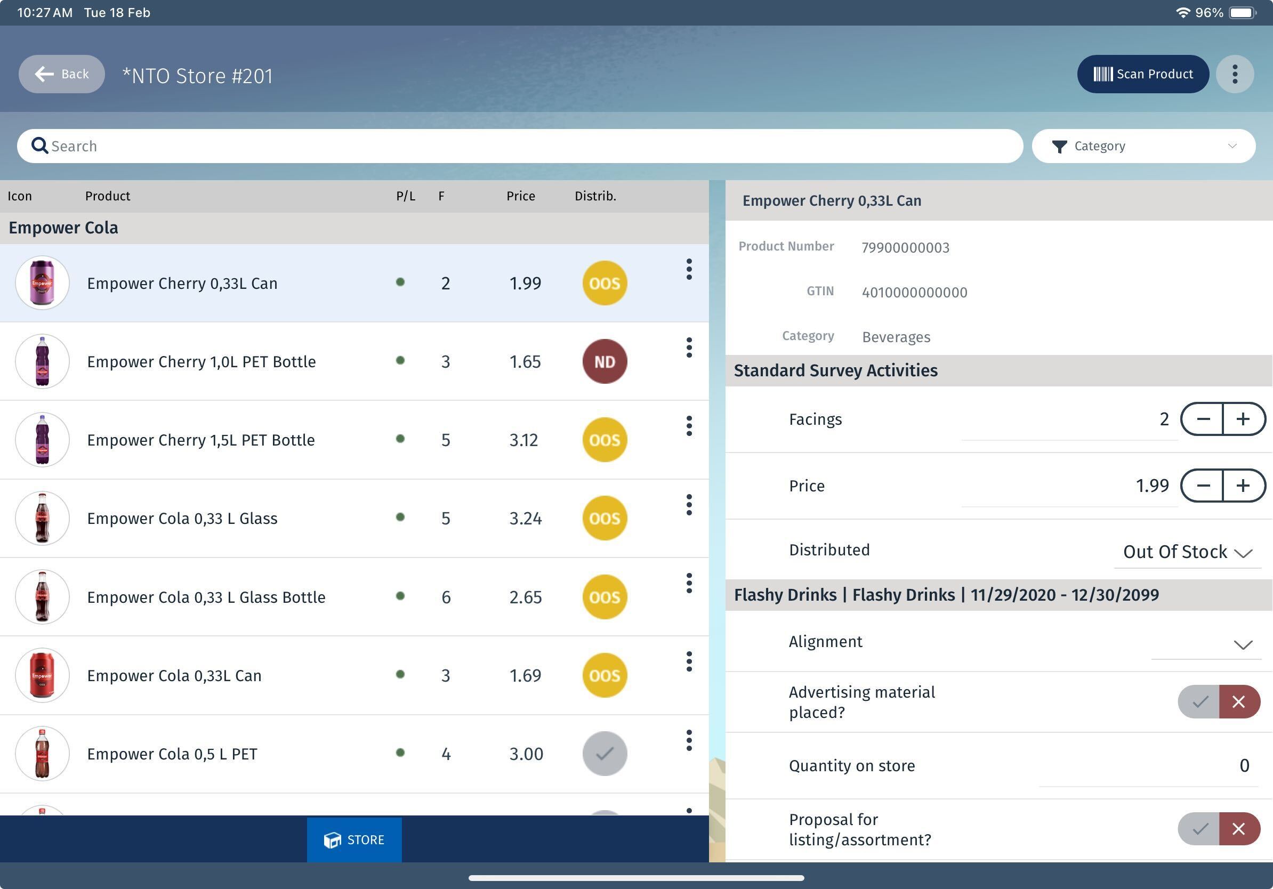Open options for Empower Cola 0,33L Can

[689, 662]
